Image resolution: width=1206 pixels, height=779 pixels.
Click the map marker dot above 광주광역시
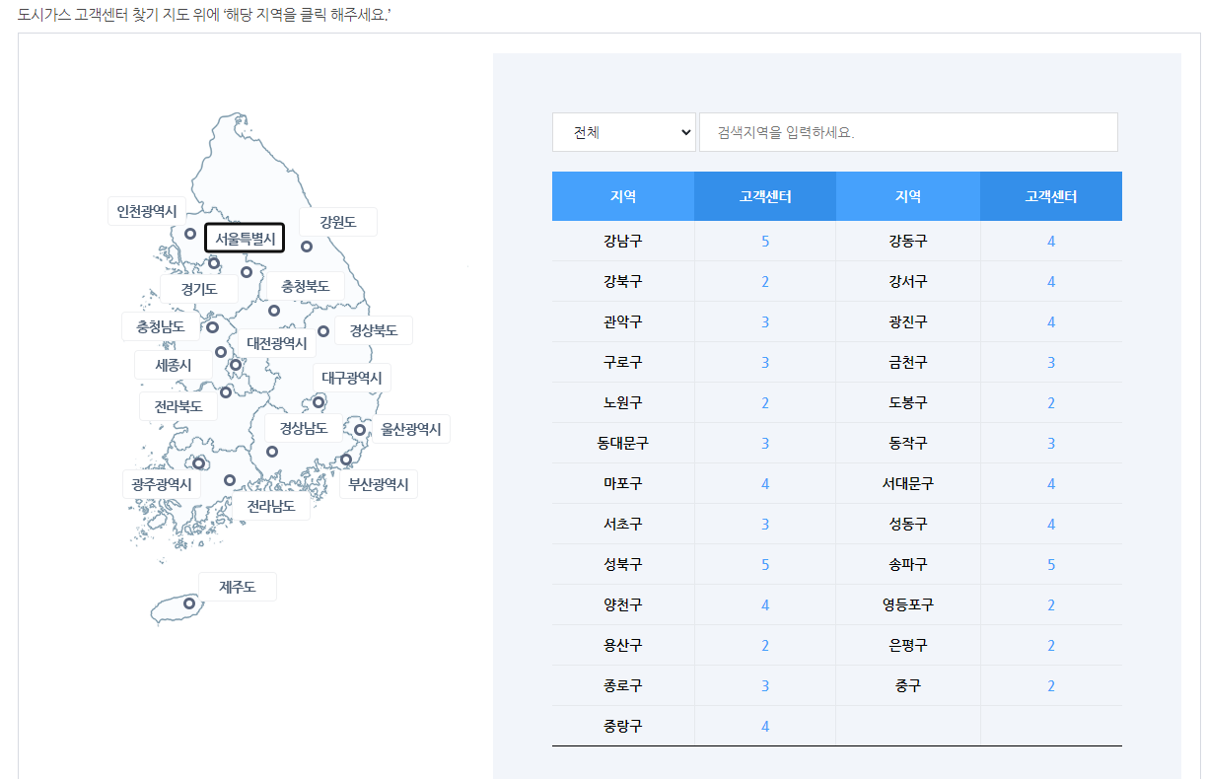tap(198, 463)
